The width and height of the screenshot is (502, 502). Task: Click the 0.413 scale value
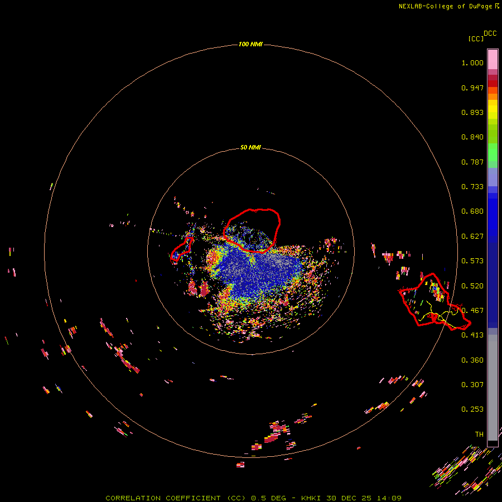coord(472,335)
